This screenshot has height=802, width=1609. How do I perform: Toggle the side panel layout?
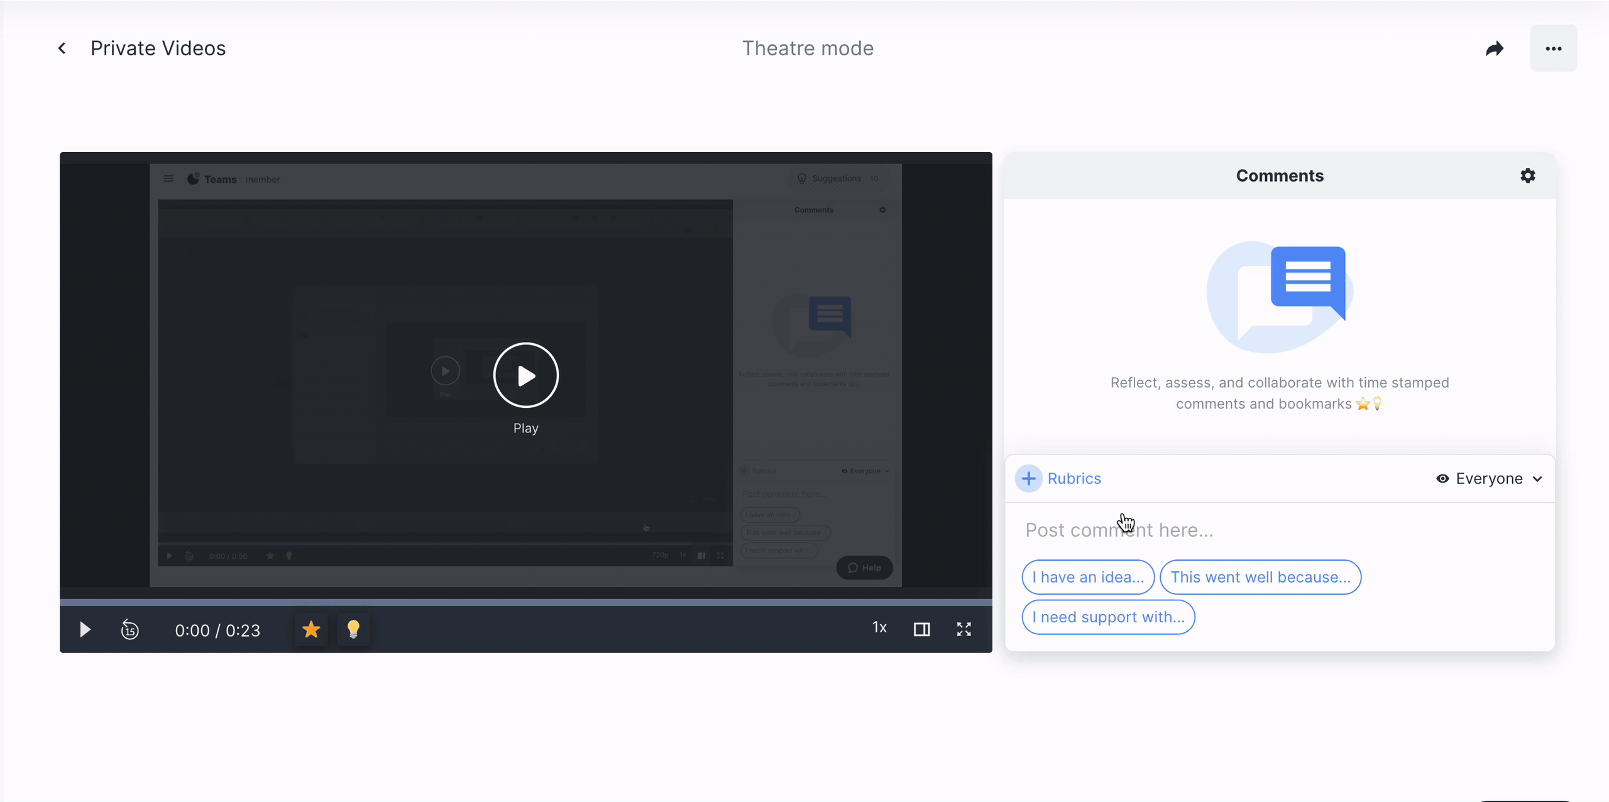coord(921,629)
